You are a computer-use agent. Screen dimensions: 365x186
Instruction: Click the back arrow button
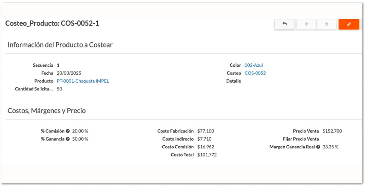284,24
